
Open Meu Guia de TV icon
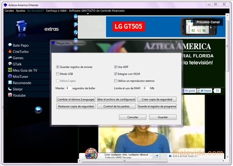(x=10, y=70)
